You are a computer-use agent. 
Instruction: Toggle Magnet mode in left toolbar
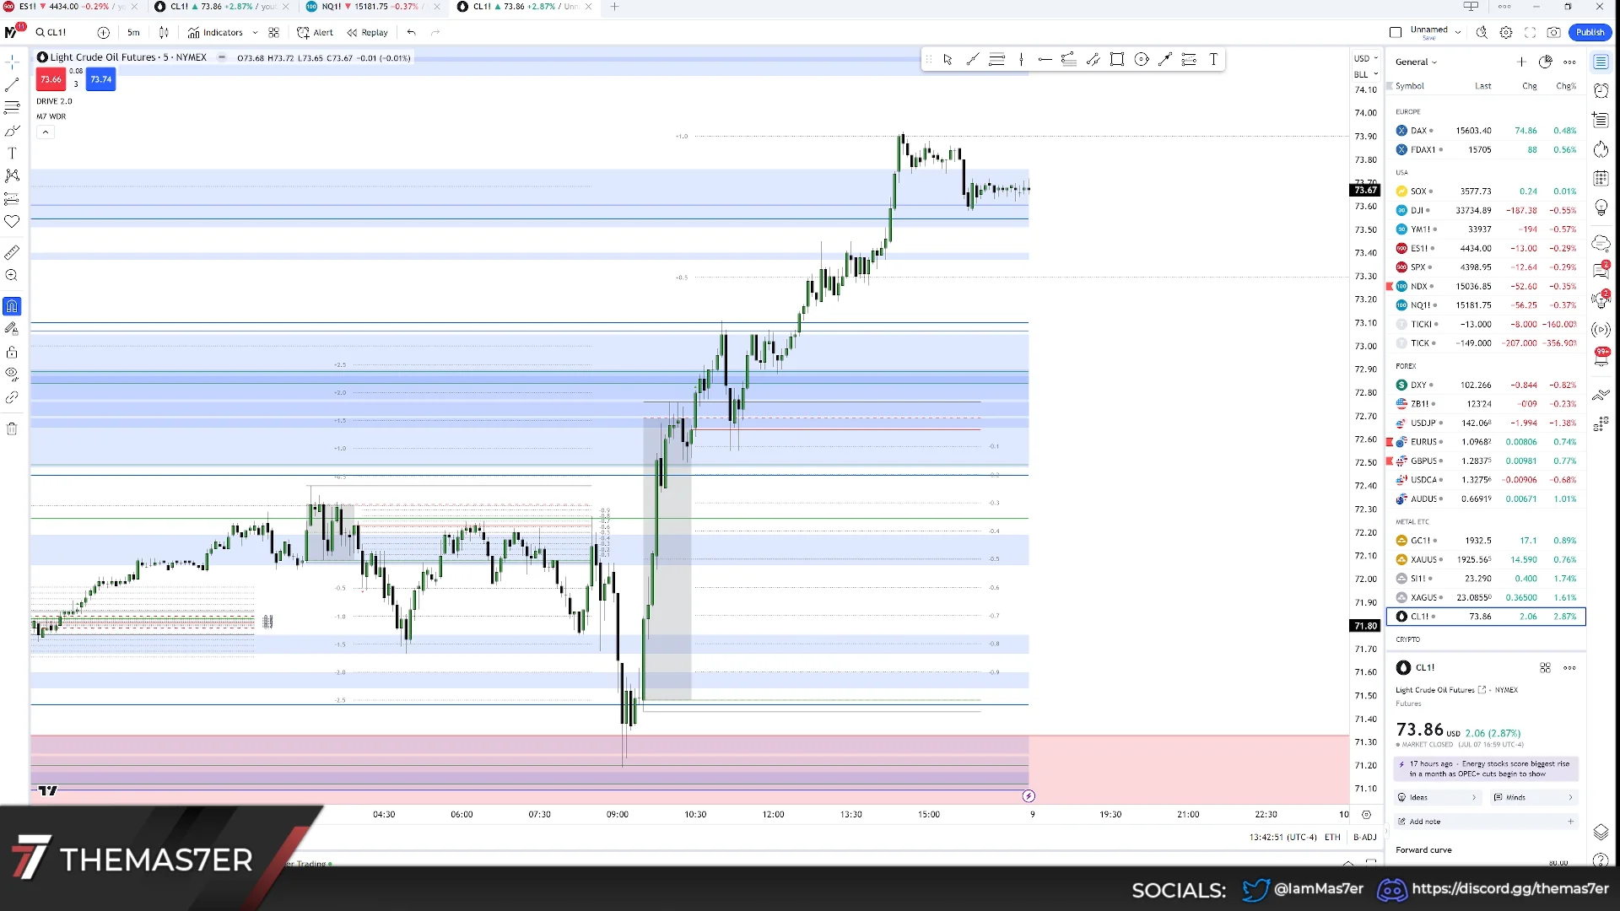pos(12,306)
